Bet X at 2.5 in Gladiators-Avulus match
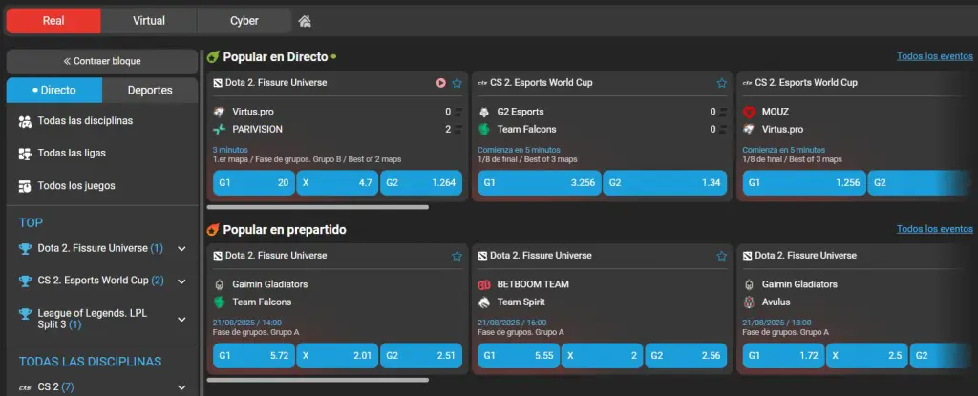Viewport: 978px width, 396px height. [x=867, y=356]
